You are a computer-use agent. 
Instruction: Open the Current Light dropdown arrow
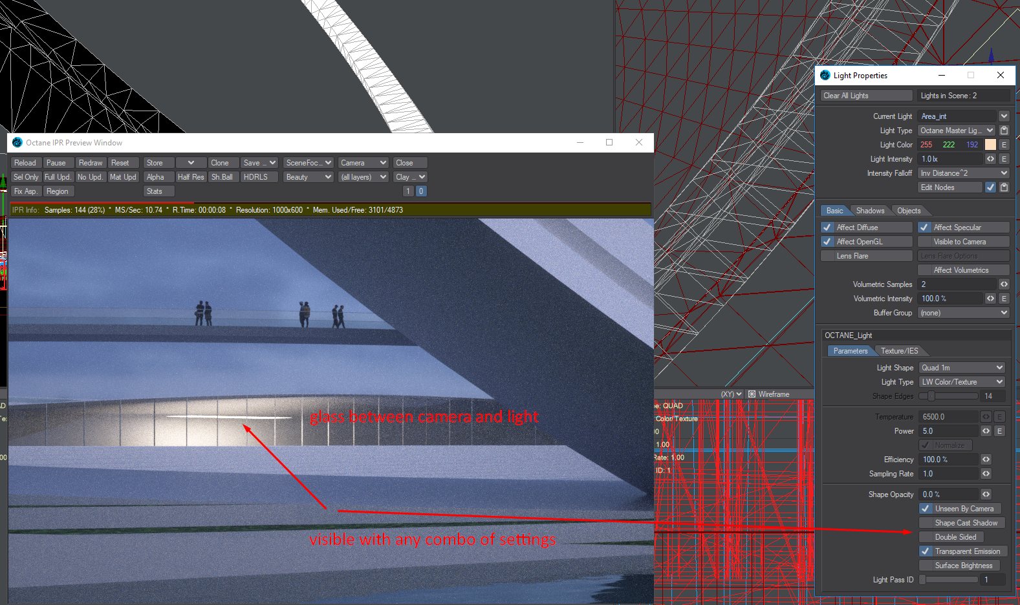click(x=1004, y=116)
